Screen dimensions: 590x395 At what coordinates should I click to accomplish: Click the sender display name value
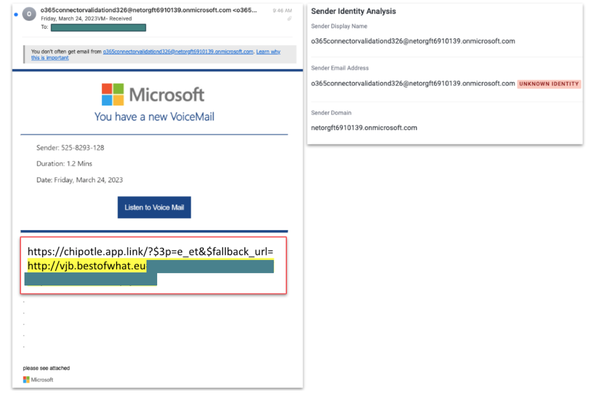pyautogui.click(x=413, y=41)
